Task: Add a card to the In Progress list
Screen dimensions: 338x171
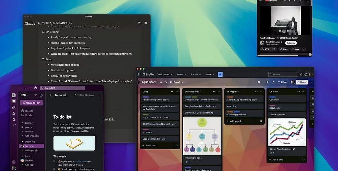Action: pyautogui.click(x=234, y=121)
